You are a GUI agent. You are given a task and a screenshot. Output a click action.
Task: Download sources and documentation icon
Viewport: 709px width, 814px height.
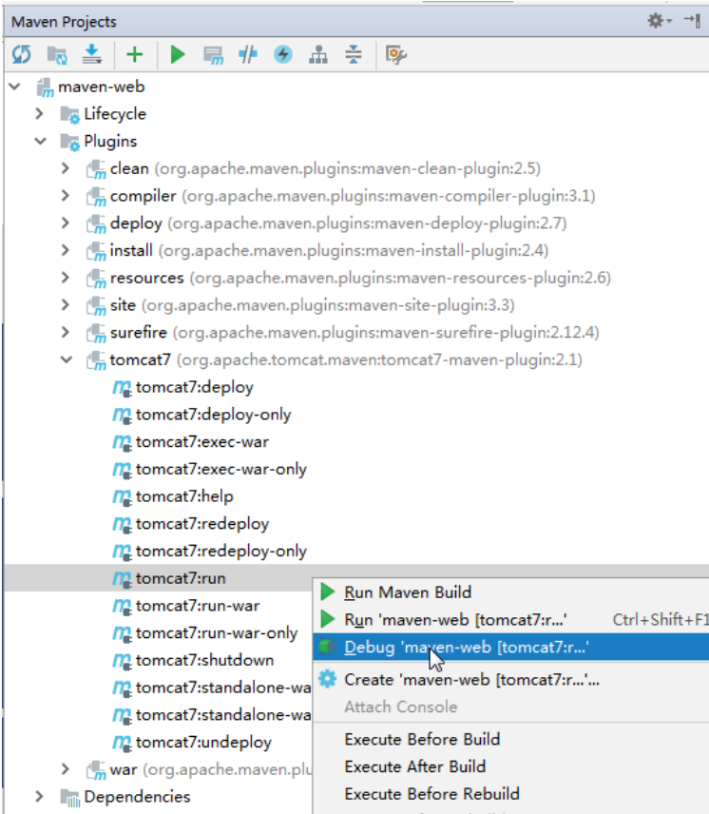(x=92, y=54)
